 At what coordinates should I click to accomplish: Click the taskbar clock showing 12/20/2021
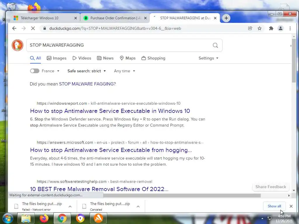tap(284, 218)
